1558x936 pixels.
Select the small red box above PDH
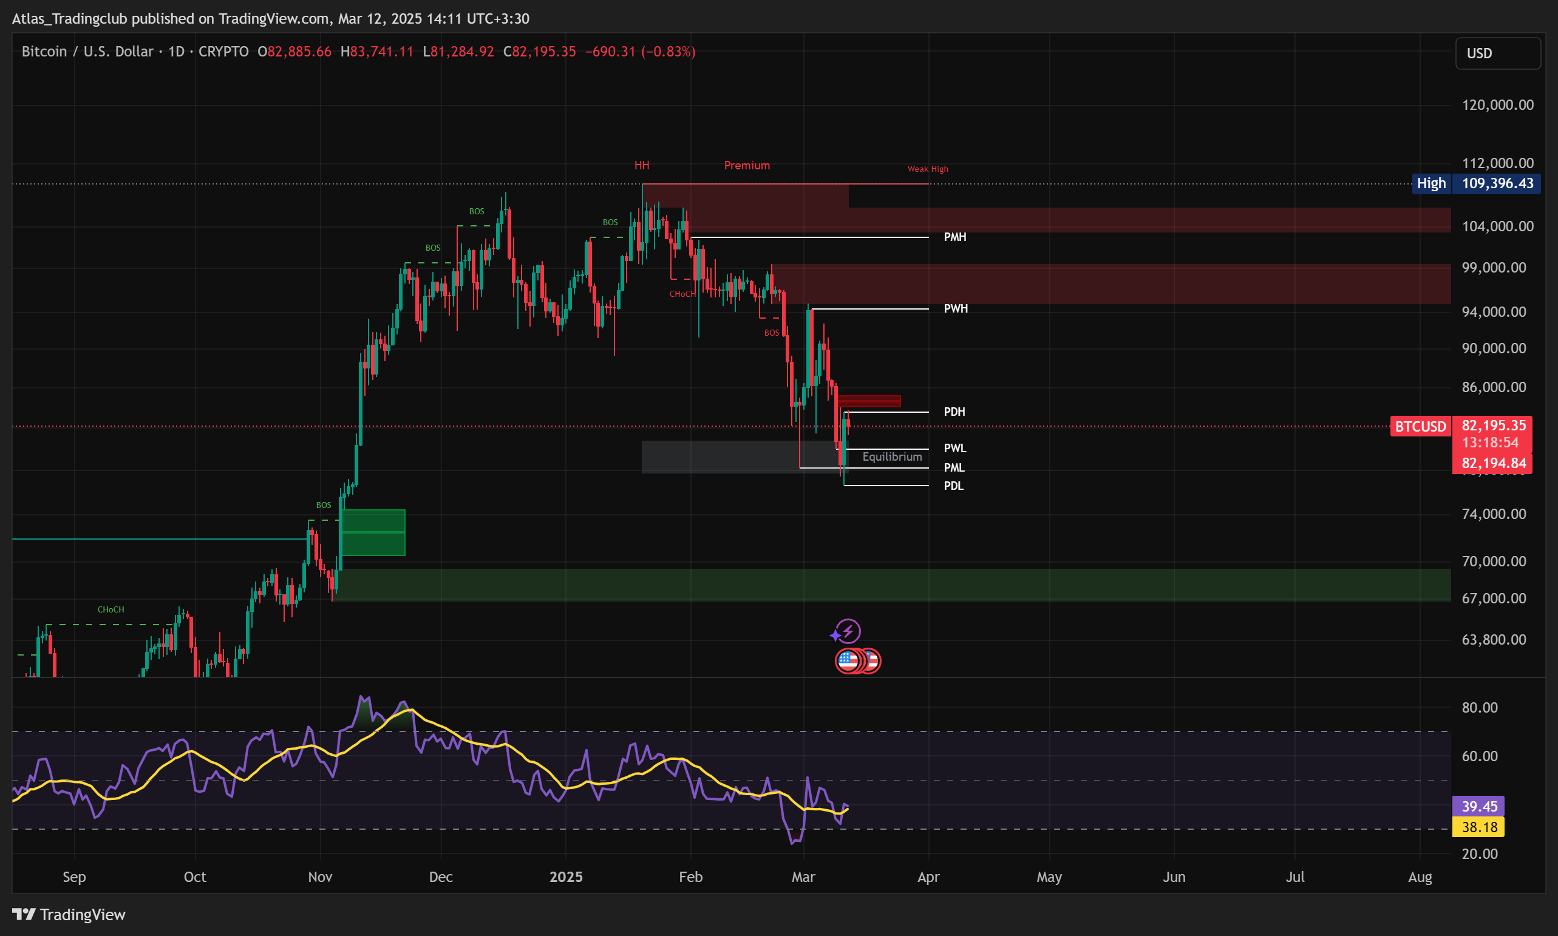click(869, 401)
